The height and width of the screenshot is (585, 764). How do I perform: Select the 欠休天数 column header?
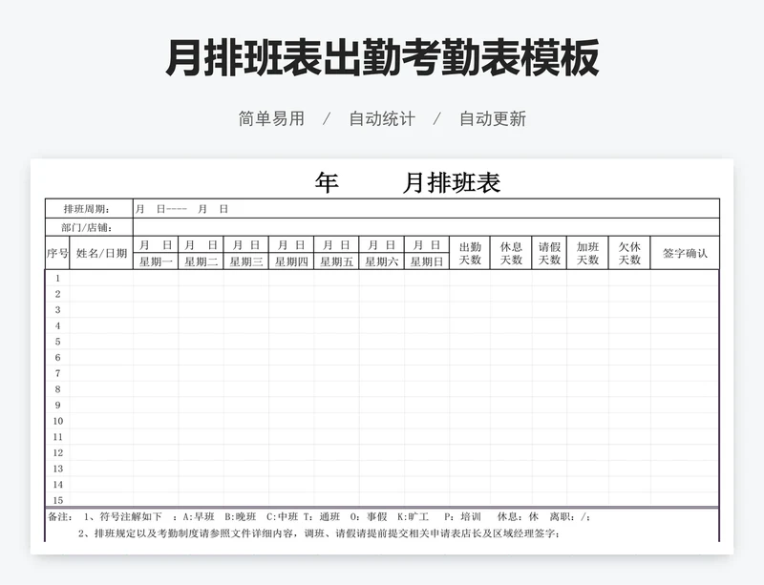tap(629, 253)
